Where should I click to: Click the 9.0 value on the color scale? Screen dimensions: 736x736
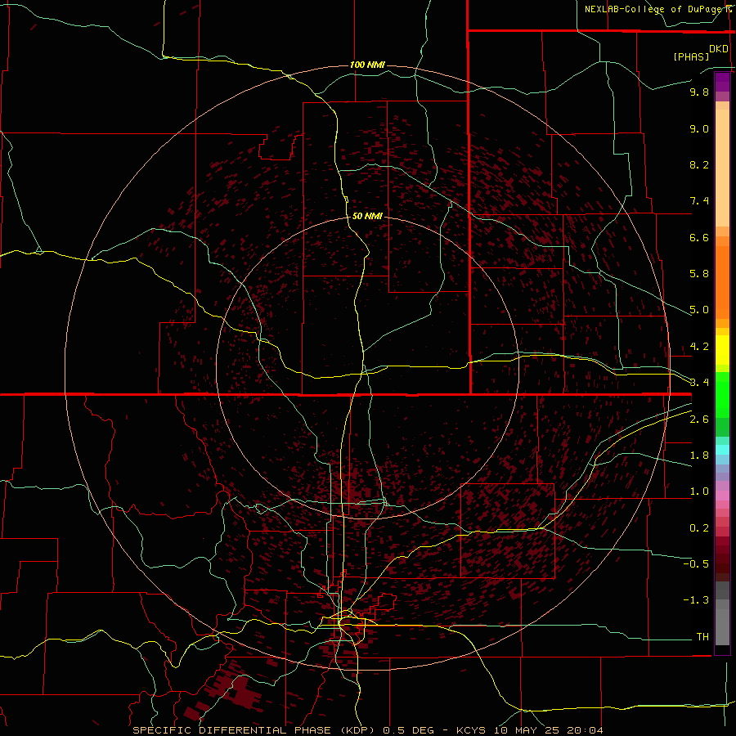[x=699, y=129]
